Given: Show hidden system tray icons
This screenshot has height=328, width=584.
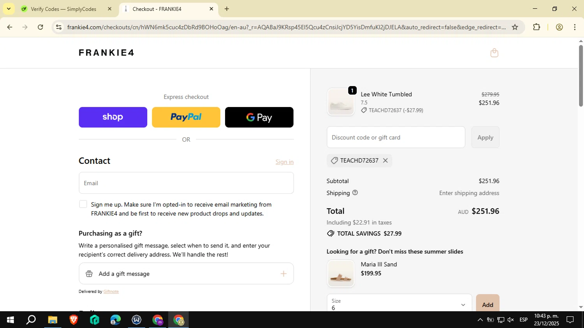Looking at the screenshot, I should tap(480, 320).
